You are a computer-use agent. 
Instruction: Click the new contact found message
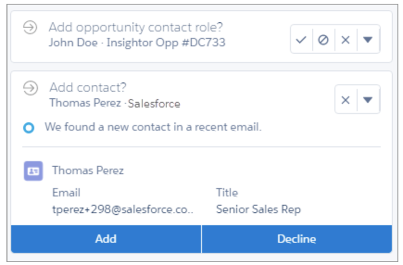pyautogui.click(x=153, y=127)
